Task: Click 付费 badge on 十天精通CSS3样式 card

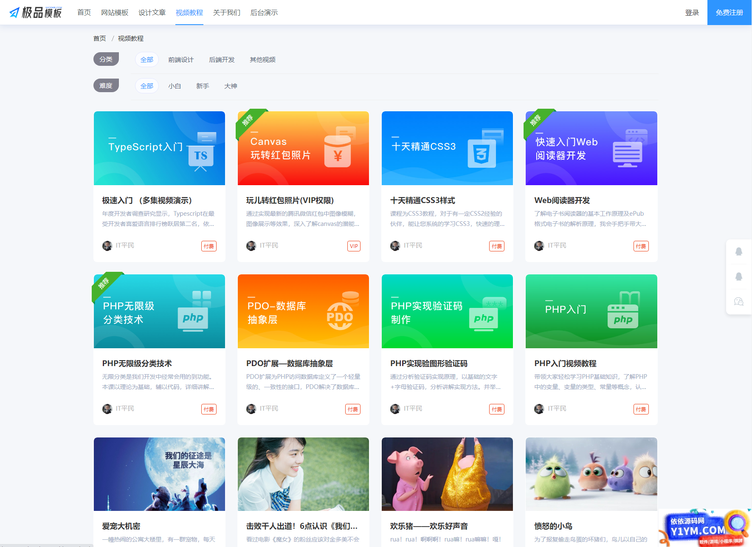Action: tap(497, 246)
